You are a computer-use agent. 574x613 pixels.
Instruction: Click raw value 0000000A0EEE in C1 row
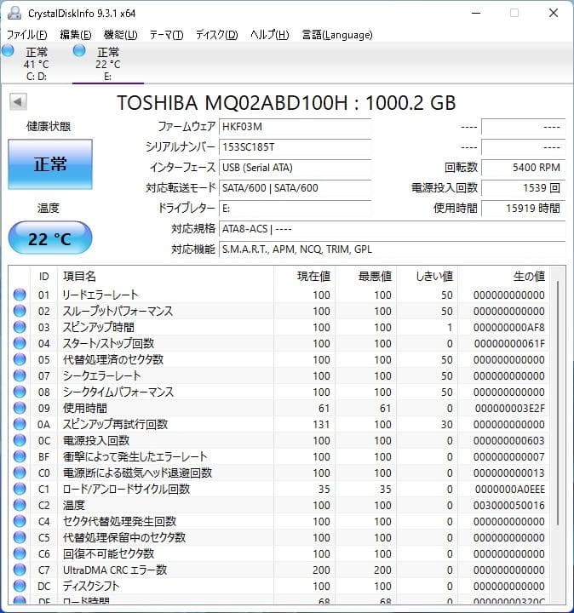pos(510,489)
